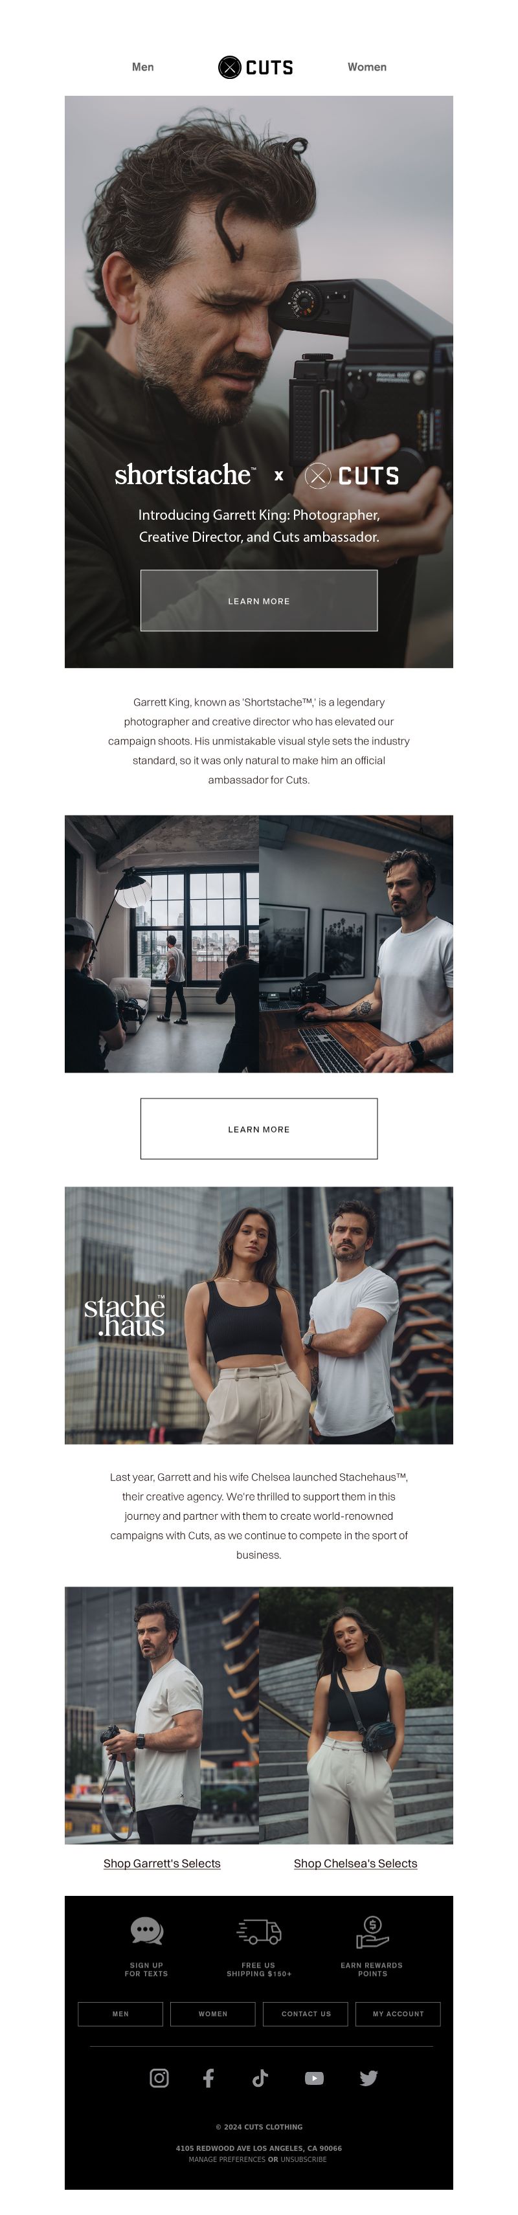Click the stache.haus couple photo

tap(259, 1315)
